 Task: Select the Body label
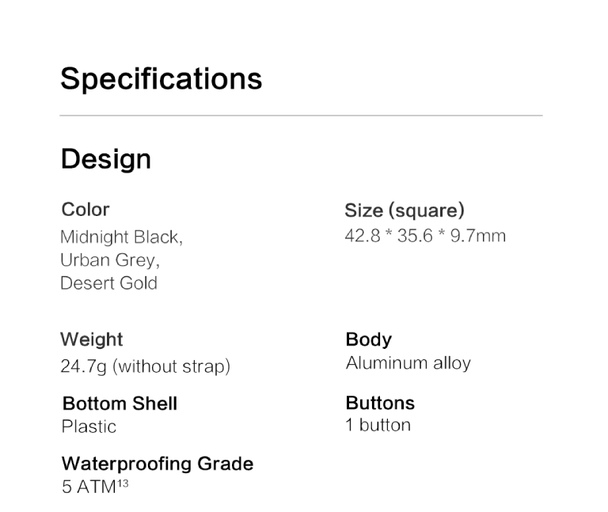click(x=369, y=339)
